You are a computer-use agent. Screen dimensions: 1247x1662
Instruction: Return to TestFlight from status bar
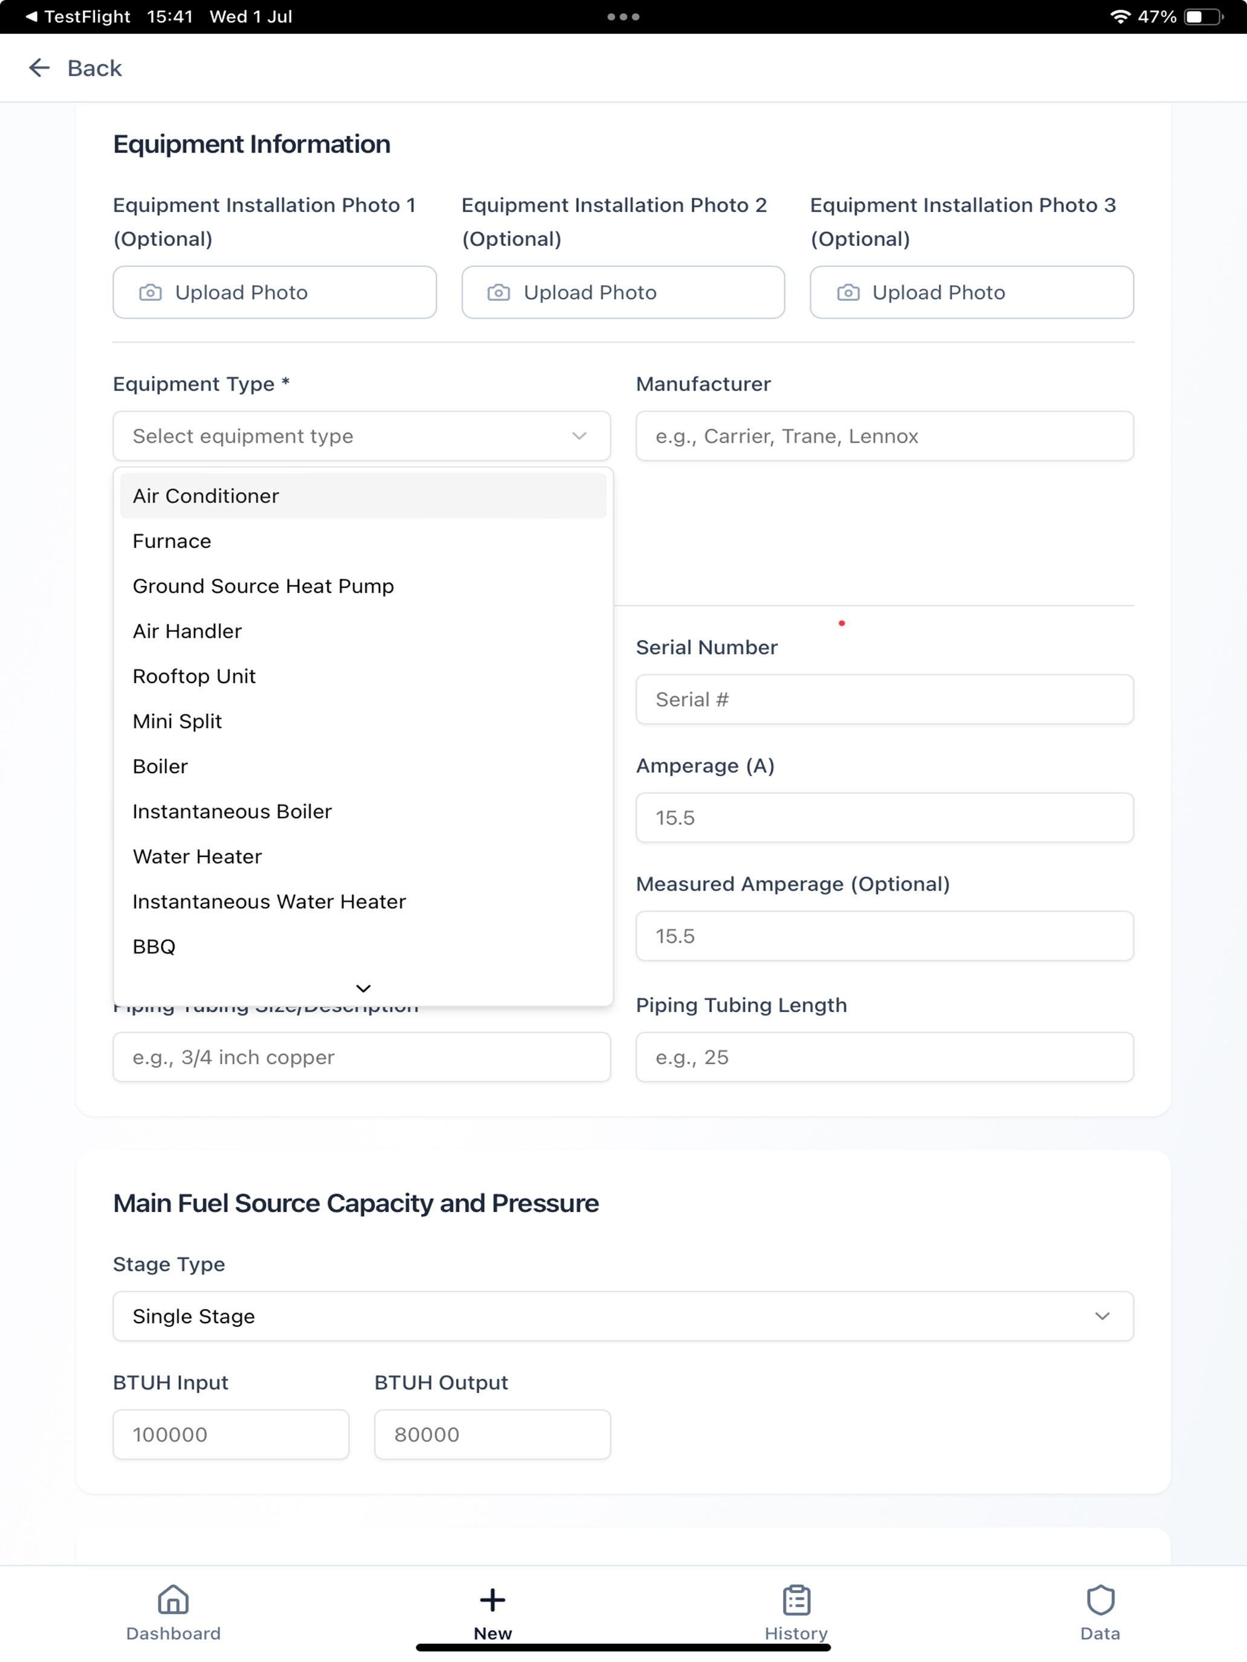77,16
